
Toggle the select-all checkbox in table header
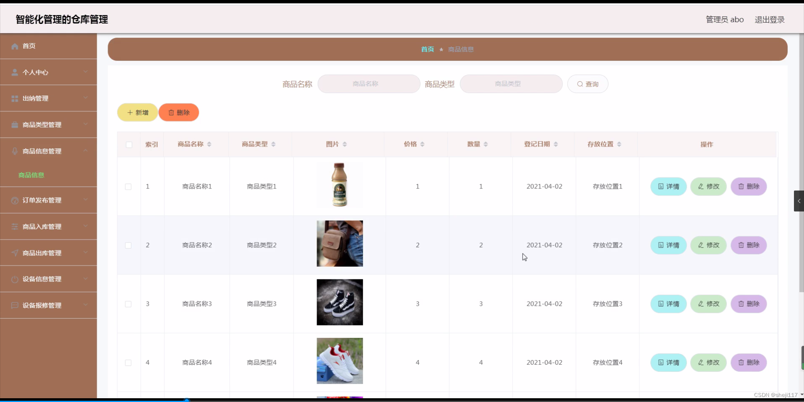pos(129,144)
